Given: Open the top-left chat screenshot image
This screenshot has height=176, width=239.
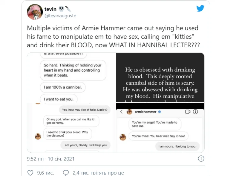Looking at the screenshot, I should 71,78.
